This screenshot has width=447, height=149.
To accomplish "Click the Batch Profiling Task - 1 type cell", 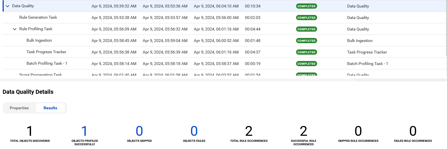I will [x=368, y=64].
